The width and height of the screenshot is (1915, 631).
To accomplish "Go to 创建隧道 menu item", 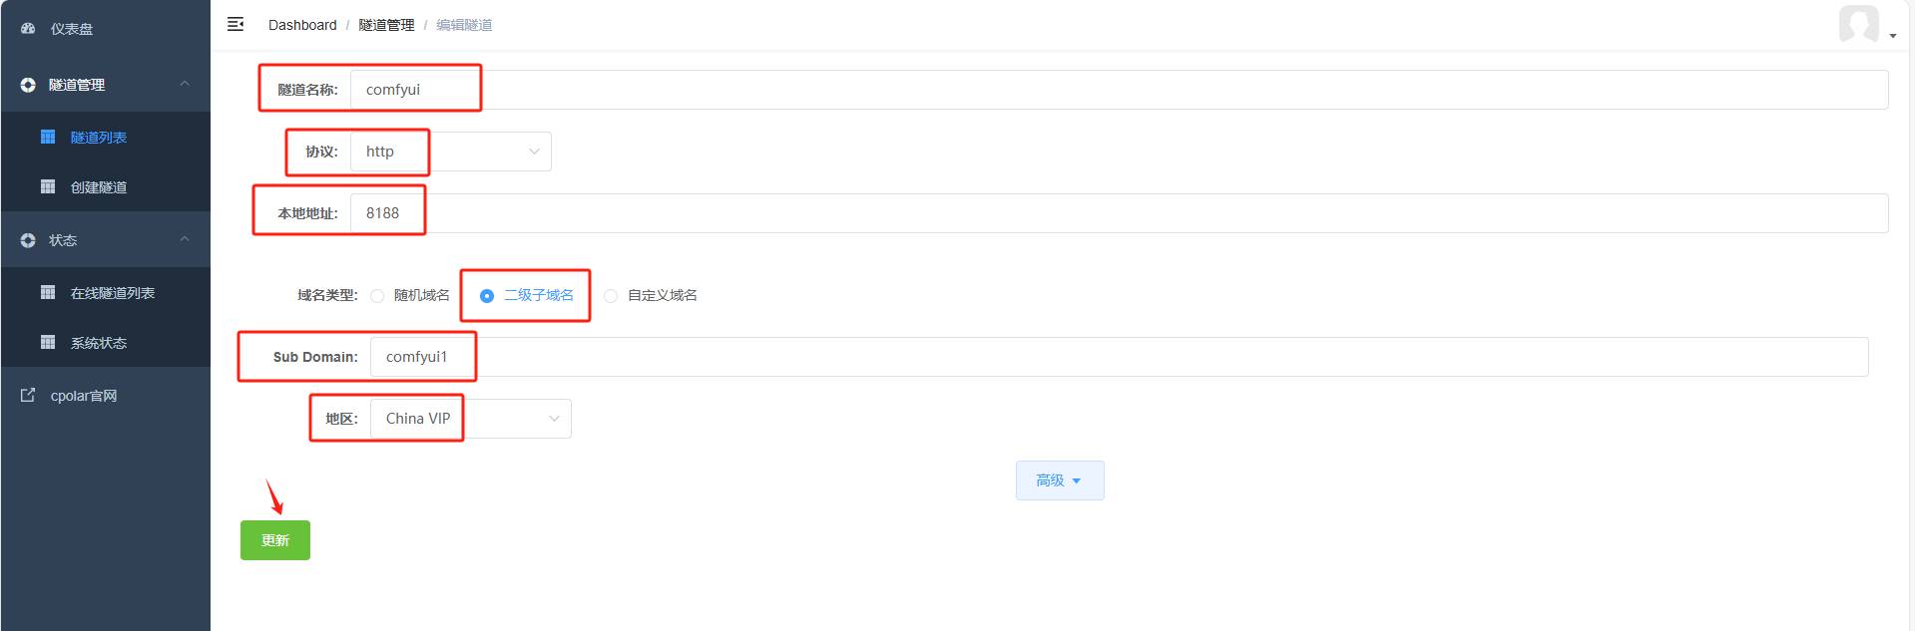I will [105, 186].
